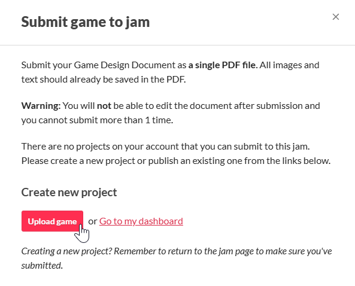Click the word "or" beside Upload game
This screenshot has height=286, width=355.
click(93, 221)
